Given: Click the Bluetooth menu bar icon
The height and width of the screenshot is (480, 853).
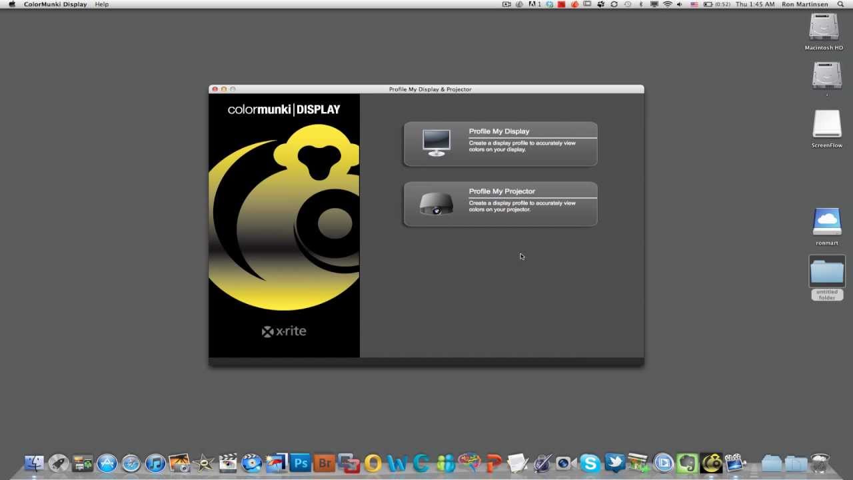Looking at the screenshot, I should coord(640,4).
